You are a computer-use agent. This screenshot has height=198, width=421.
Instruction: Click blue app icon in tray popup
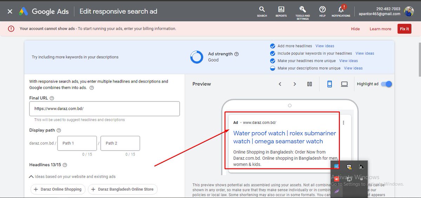pos(337,167)
